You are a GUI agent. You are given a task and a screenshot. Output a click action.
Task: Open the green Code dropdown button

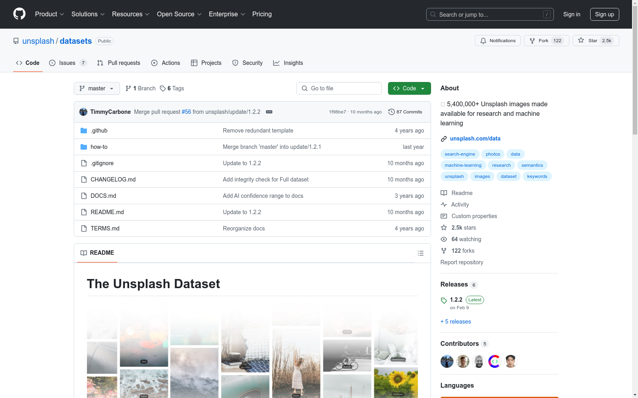(410, 88)
